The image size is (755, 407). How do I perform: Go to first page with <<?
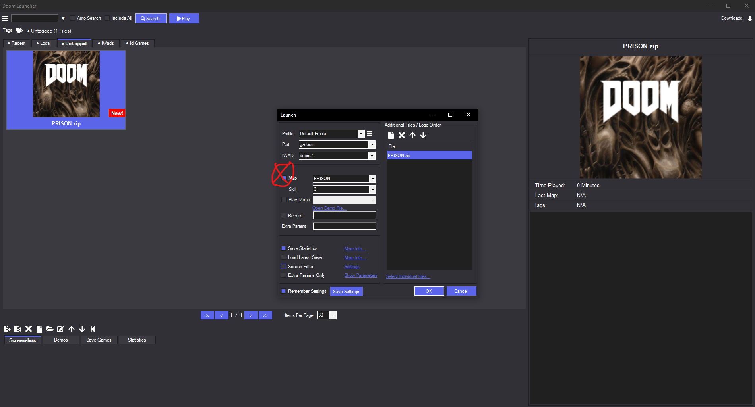pos(207,315)
